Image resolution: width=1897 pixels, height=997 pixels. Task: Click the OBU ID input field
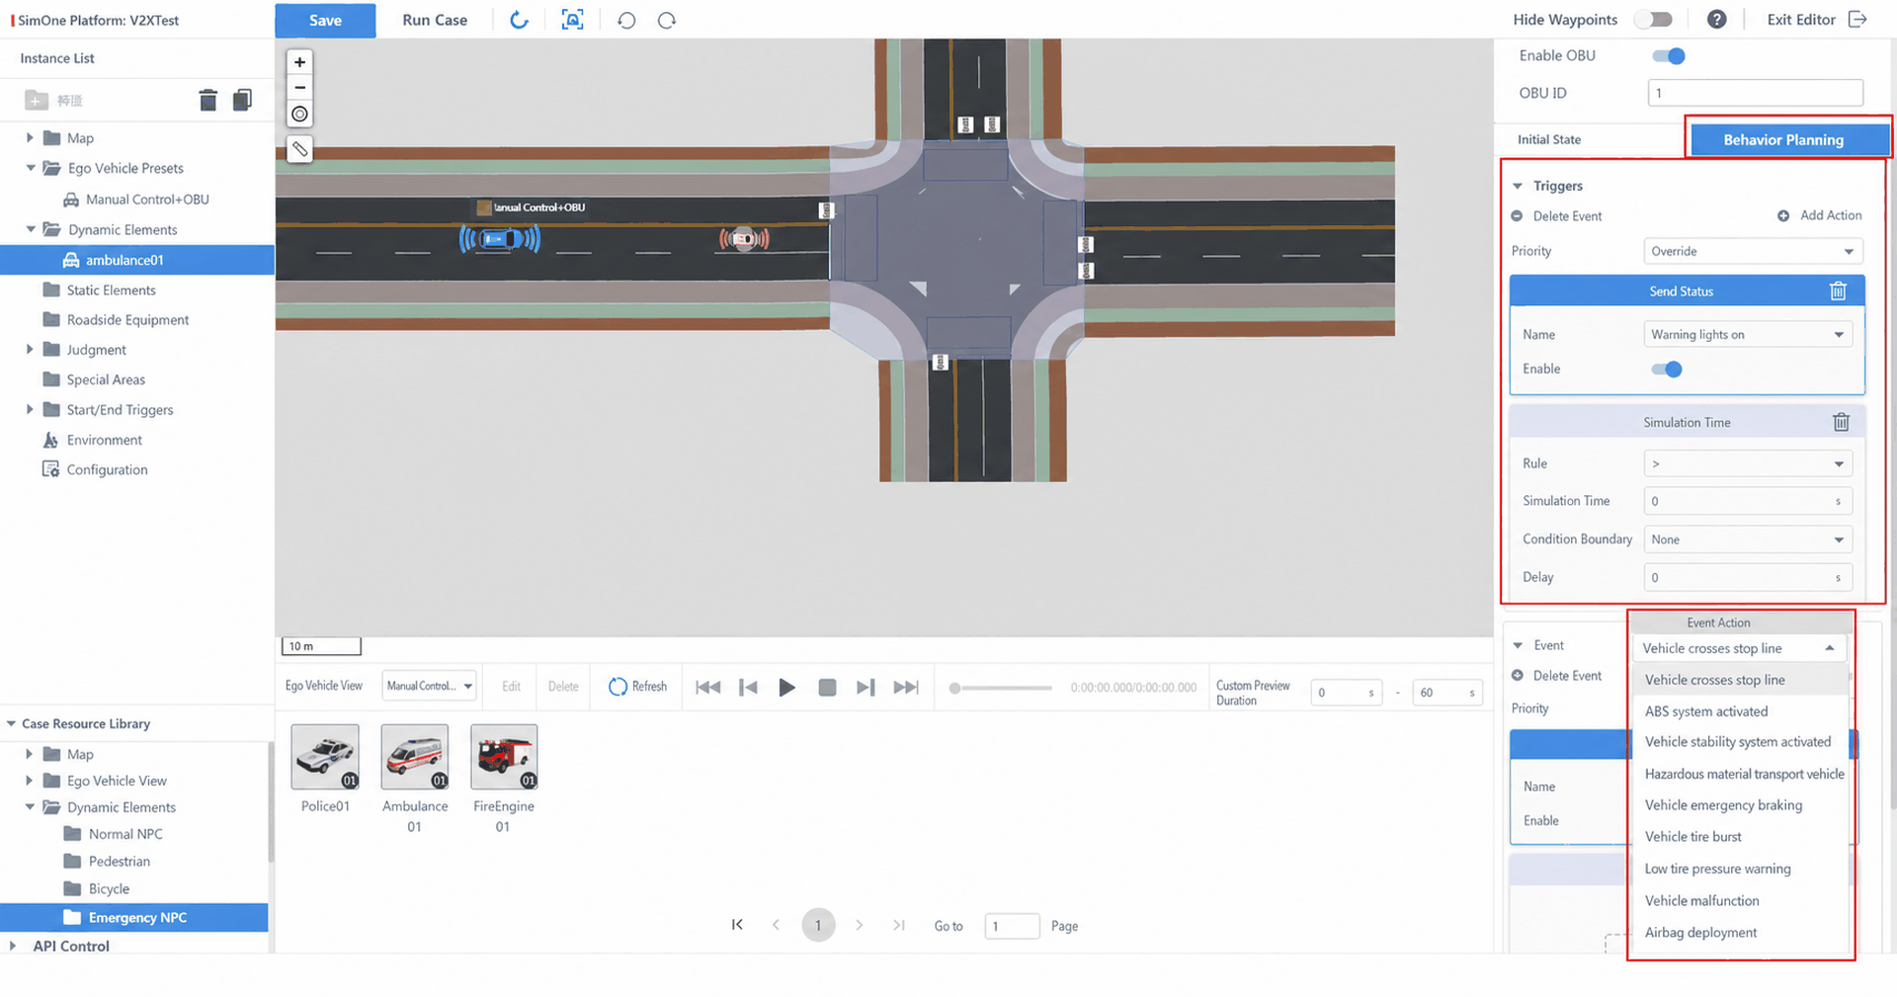click(1756, 93)
